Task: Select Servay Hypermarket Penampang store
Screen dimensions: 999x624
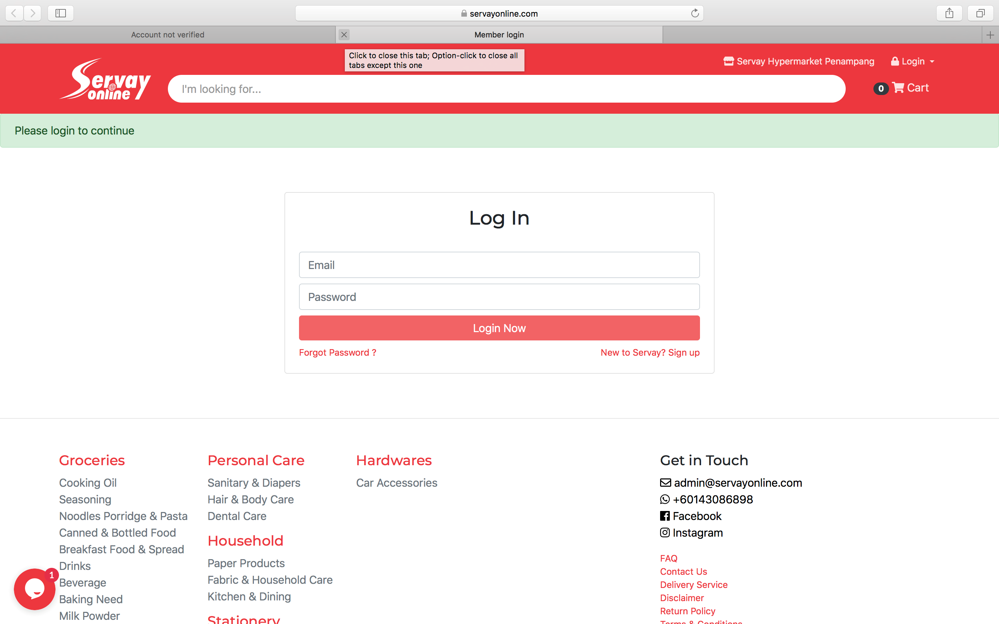Action: coord(799,61)
